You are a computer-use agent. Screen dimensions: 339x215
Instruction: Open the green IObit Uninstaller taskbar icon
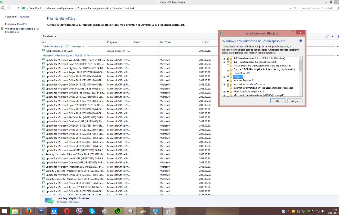point(118,211)
